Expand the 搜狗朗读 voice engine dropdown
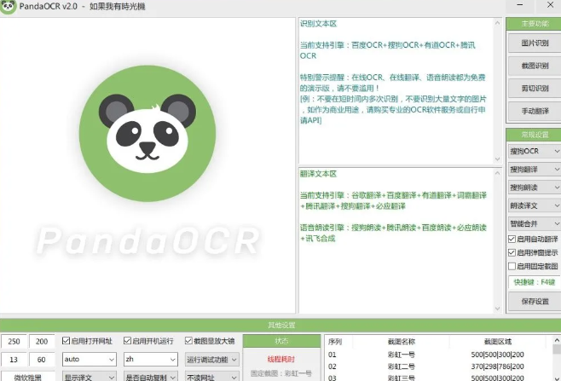The image size is (561, 381). pos(535,188)
